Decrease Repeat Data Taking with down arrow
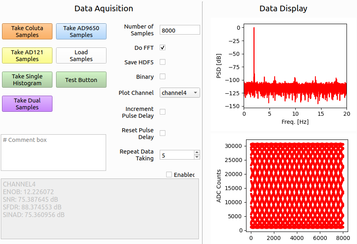The width and height of the screenshot is (357, 244). (x=197, y=157)
